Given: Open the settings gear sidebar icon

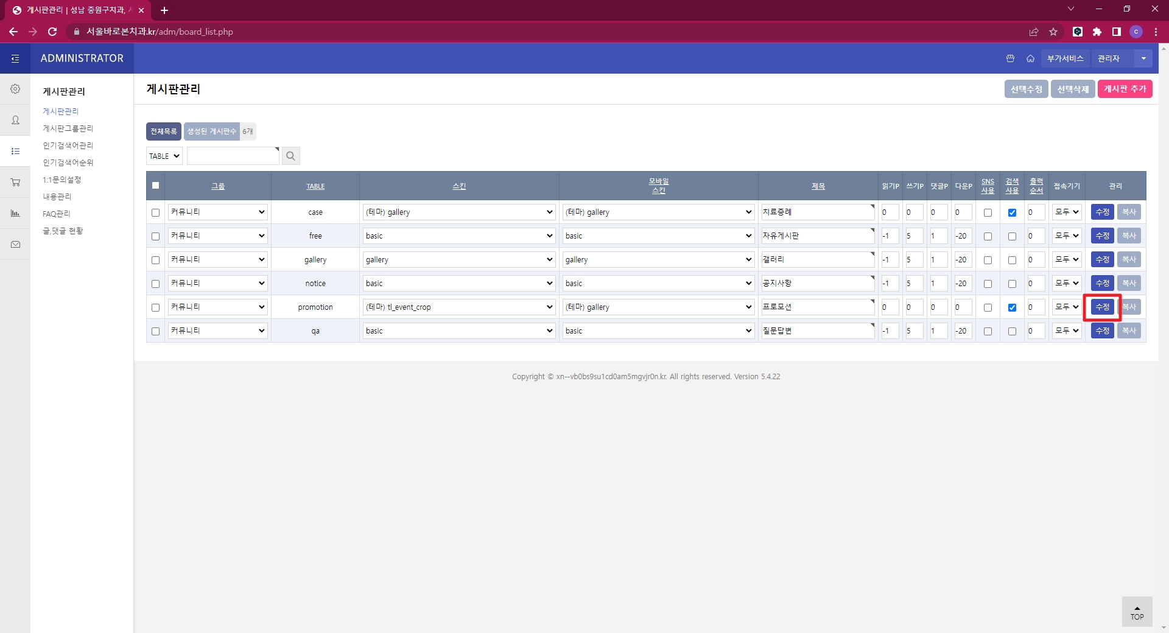Looking at the screenshot, I should 15,89.
